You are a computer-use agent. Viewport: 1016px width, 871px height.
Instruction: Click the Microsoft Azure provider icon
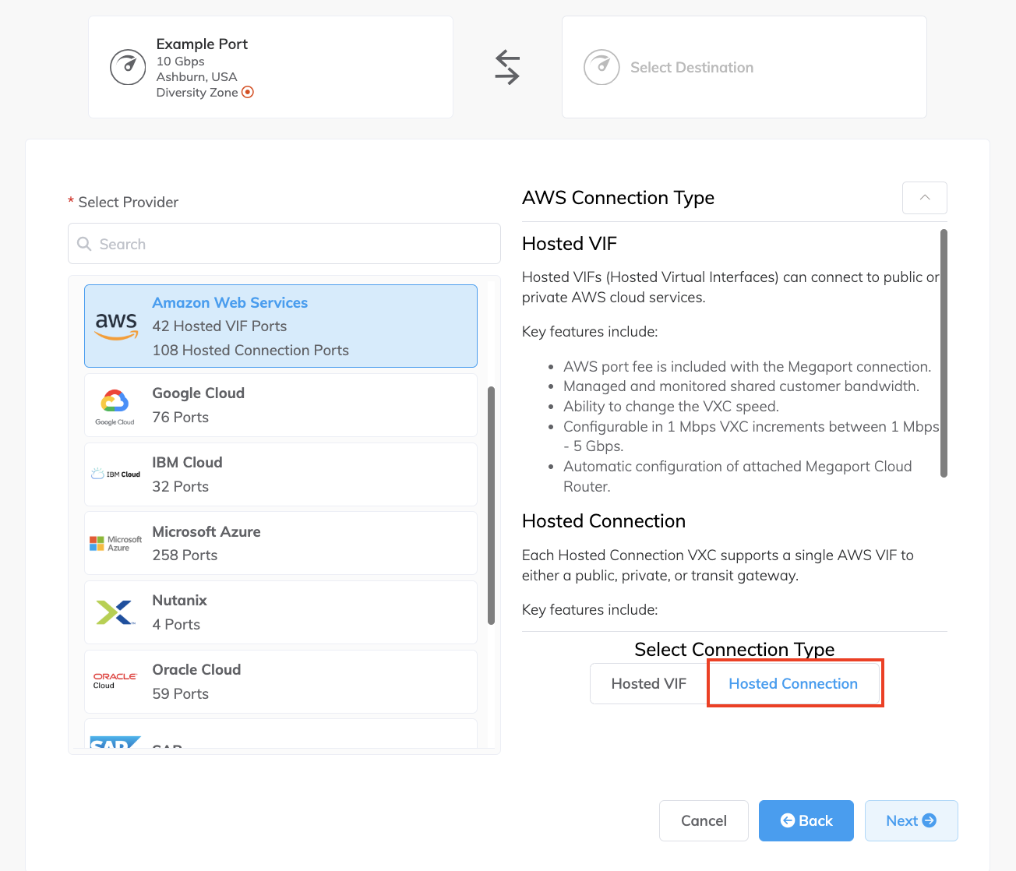coord(115,542)
